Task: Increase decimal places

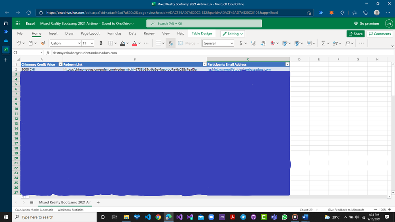Action: pyautogui.click(x=253, y=43)
